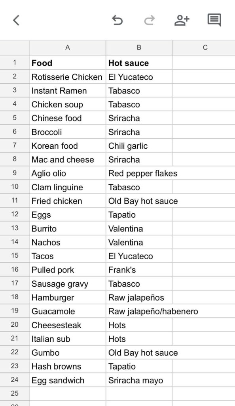235x406 pixels.
Task: Select column B by its header
Action: coord(138,47)
